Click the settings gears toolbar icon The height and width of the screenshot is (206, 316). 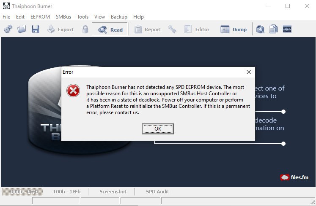8,29
